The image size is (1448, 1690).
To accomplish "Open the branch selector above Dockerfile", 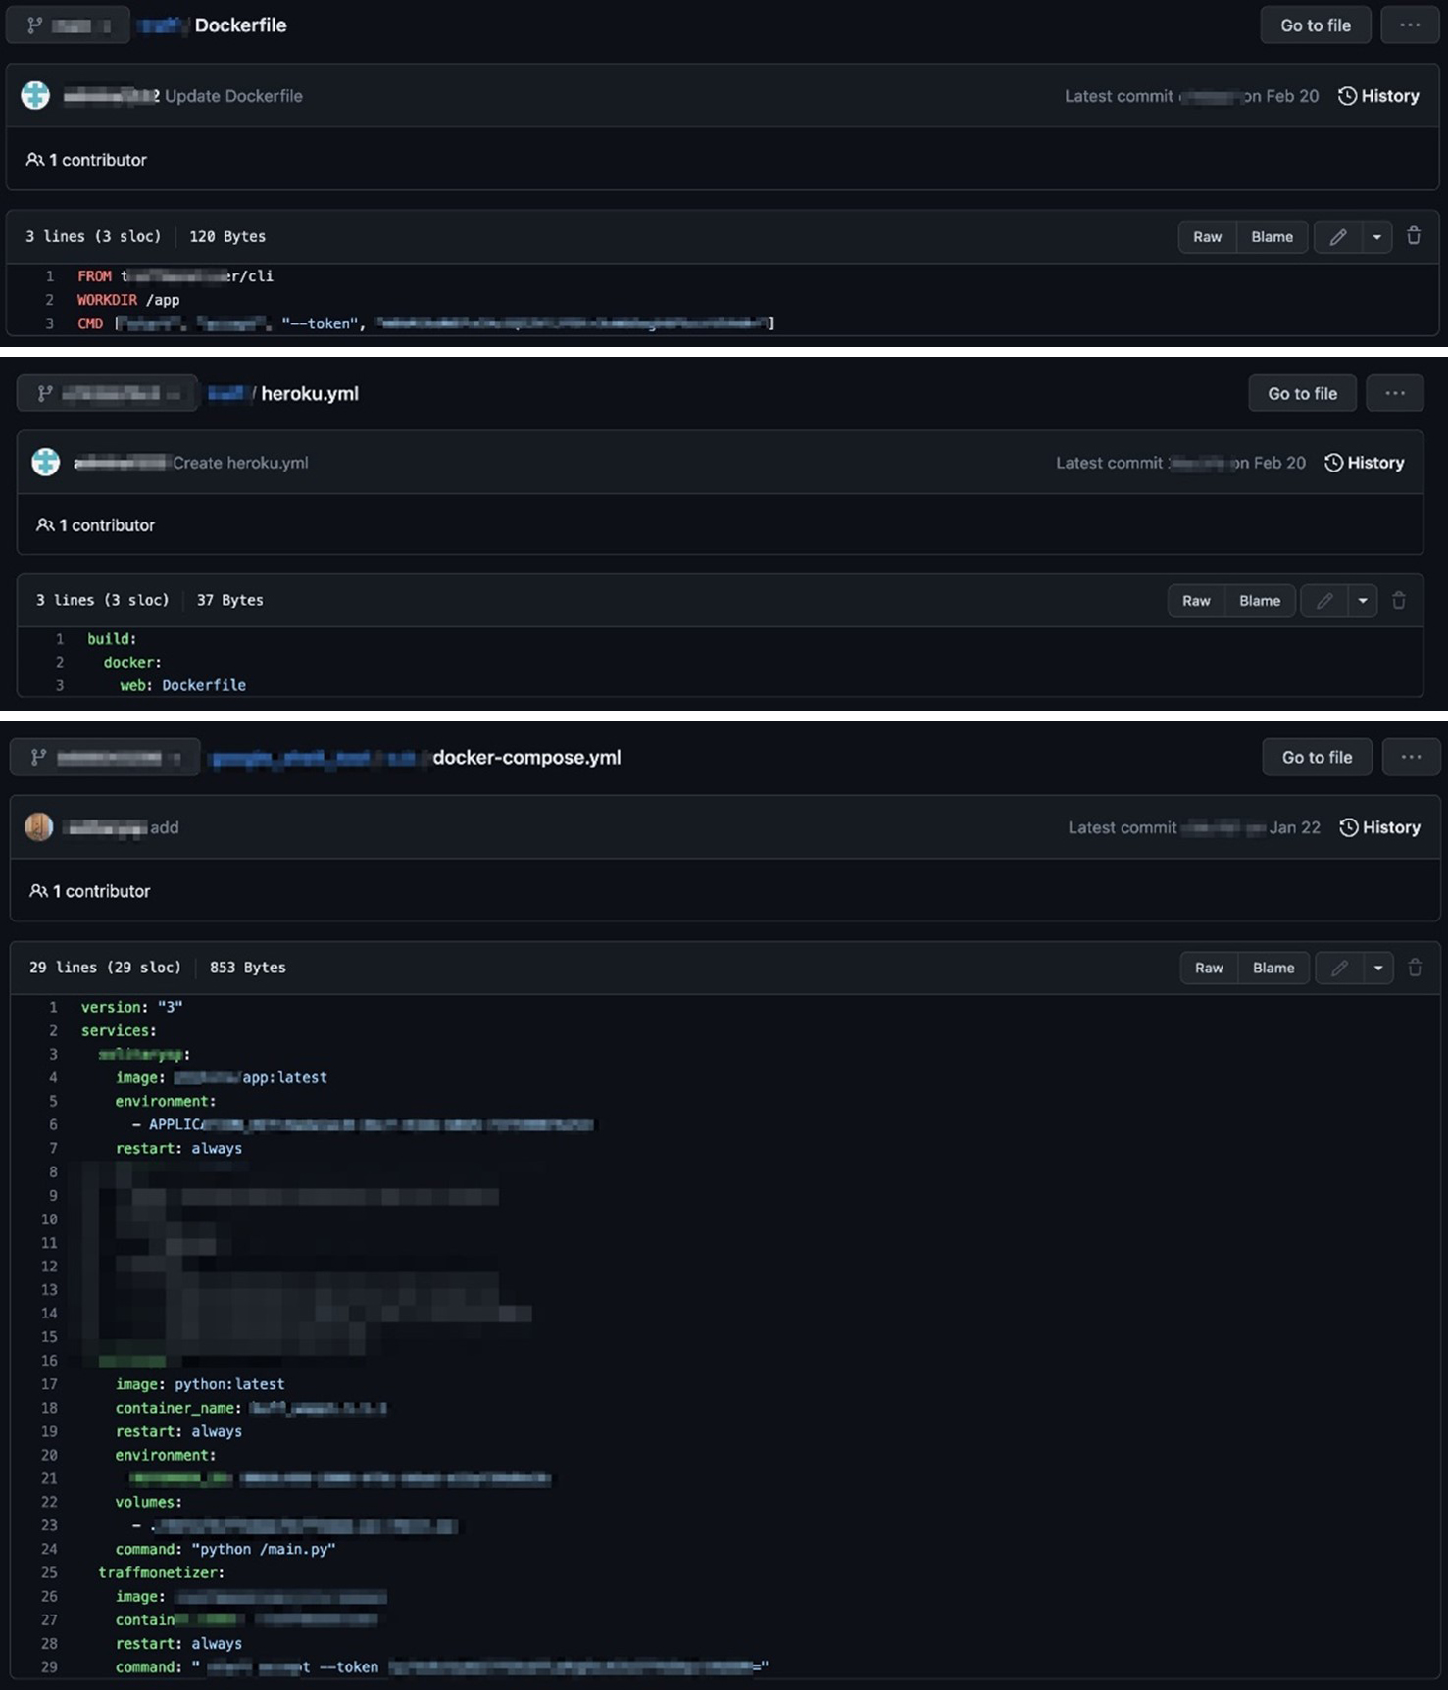I will point(68,25).
